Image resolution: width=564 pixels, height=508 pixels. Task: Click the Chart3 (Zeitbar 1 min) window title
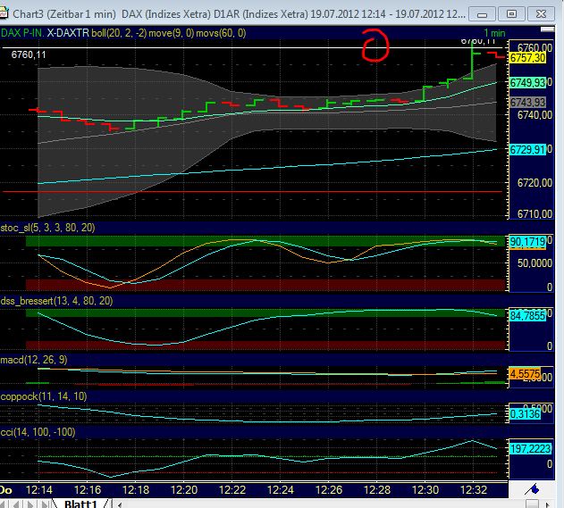click(64, 14)
